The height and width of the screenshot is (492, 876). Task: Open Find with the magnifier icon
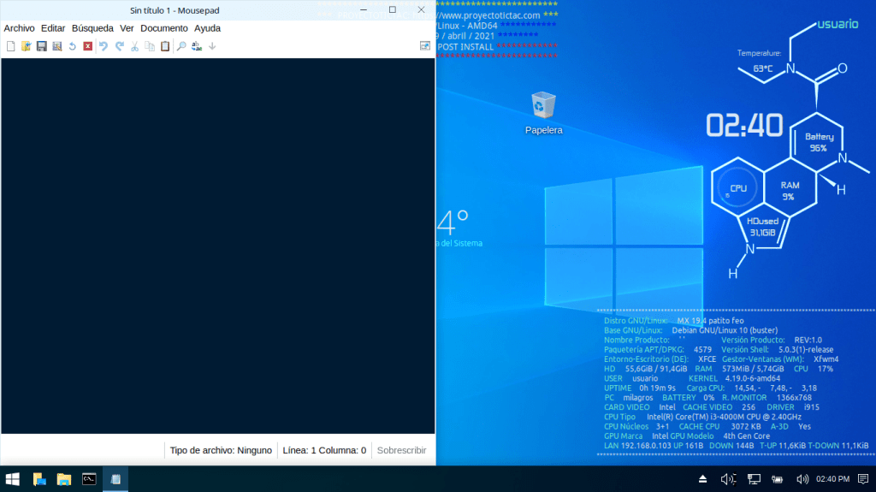(181, 46)
